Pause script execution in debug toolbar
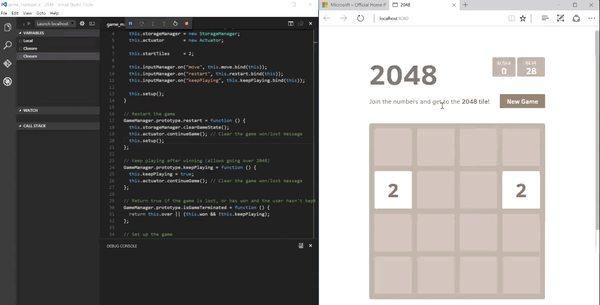Screen dimensions: 600x305 click(x=130, y=23)
